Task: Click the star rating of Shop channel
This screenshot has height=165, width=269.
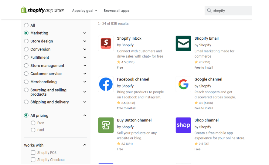Action: [202, 144]
